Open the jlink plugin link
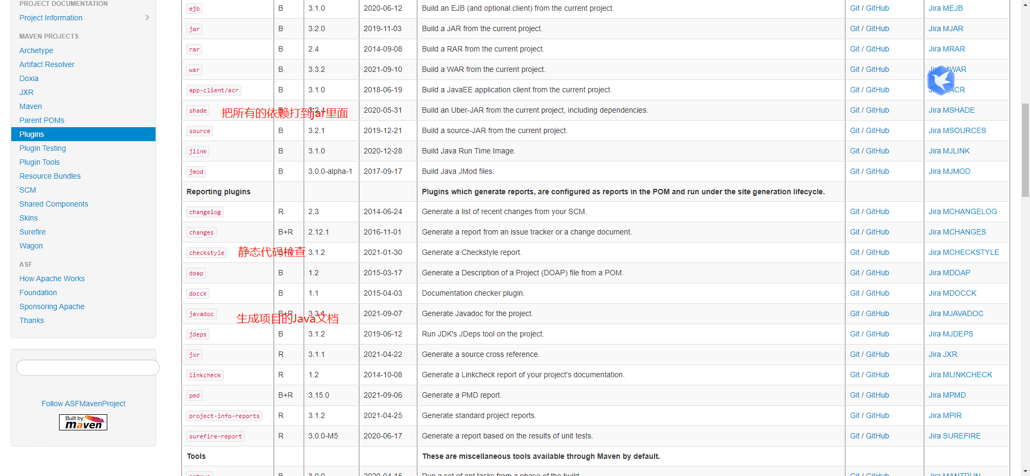The image size is (1030, 476). click(198, 151)
